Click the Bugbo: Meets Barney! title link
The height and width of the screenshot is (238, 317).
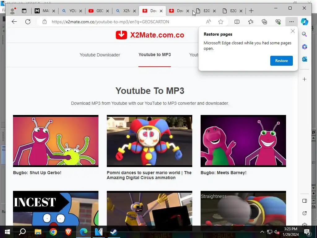pyautogui.click(x=224, y=173)
